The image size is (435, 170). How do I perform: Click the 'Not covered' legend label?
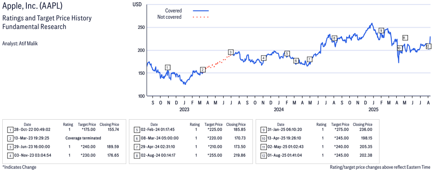[x=170, y=17]
